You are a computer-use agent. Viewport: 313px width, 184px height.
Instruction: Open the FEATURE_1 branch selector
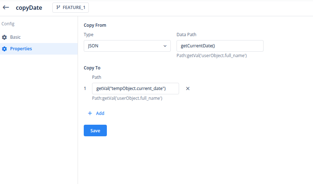tap(70, 8)
